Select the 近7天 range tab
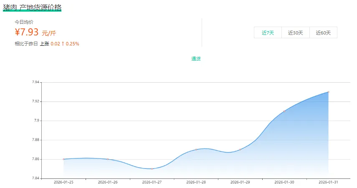This screenshot has width=357, height=188. [268, 33]
